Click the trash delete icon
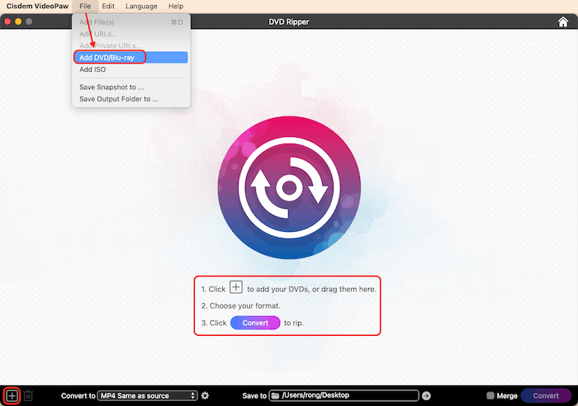The image size is (578, 406). (x=28, y=396)
